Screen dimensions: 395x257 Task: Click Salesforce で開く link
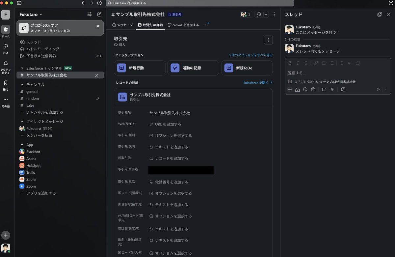point(258,83)
